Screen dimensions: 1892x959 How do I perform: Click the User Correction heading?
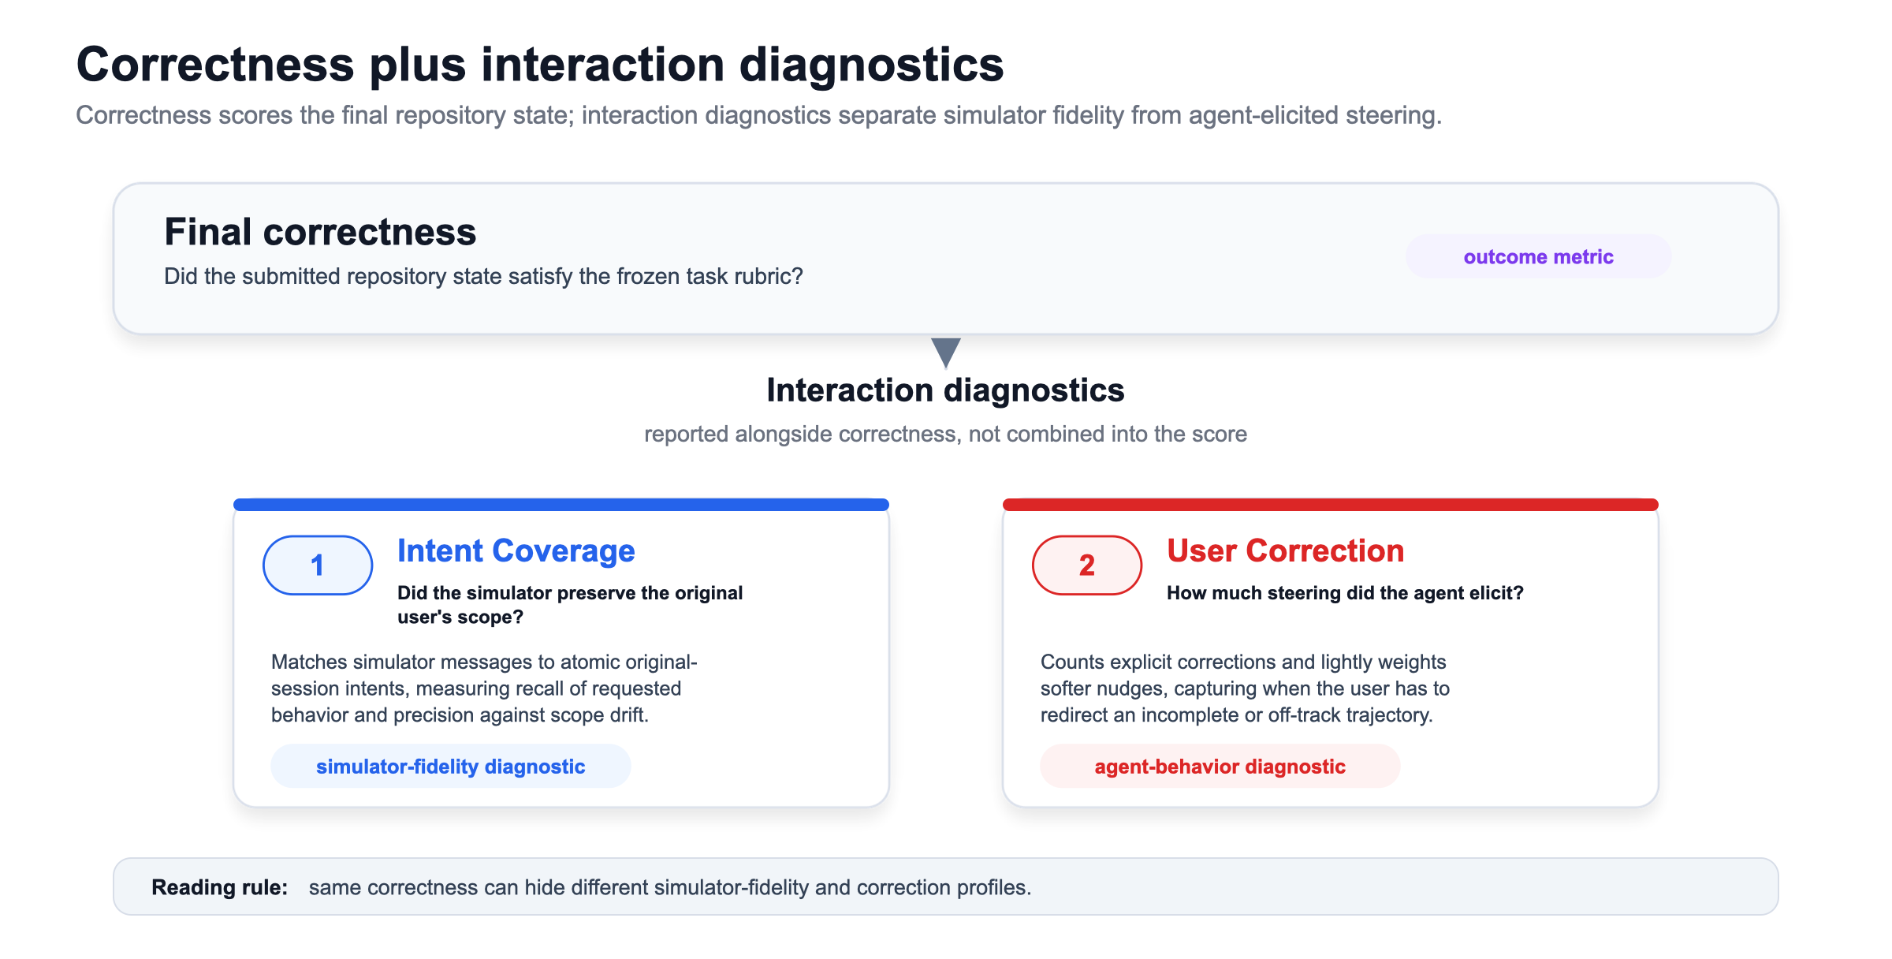(x=1286, y=550)
